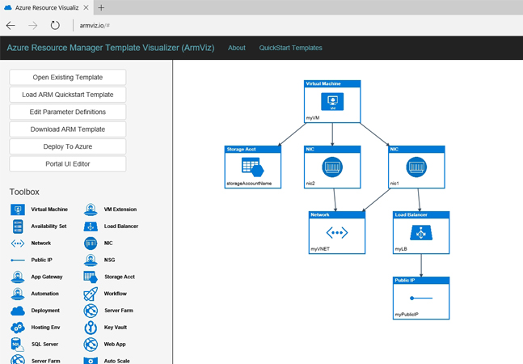The height and width of the screenshot is (364, 523).
Task: Open Existing Template
Action: tap(68, 77)
